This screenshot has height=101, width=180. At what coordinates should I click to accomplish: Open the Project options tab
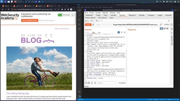[x=90, y=18]
